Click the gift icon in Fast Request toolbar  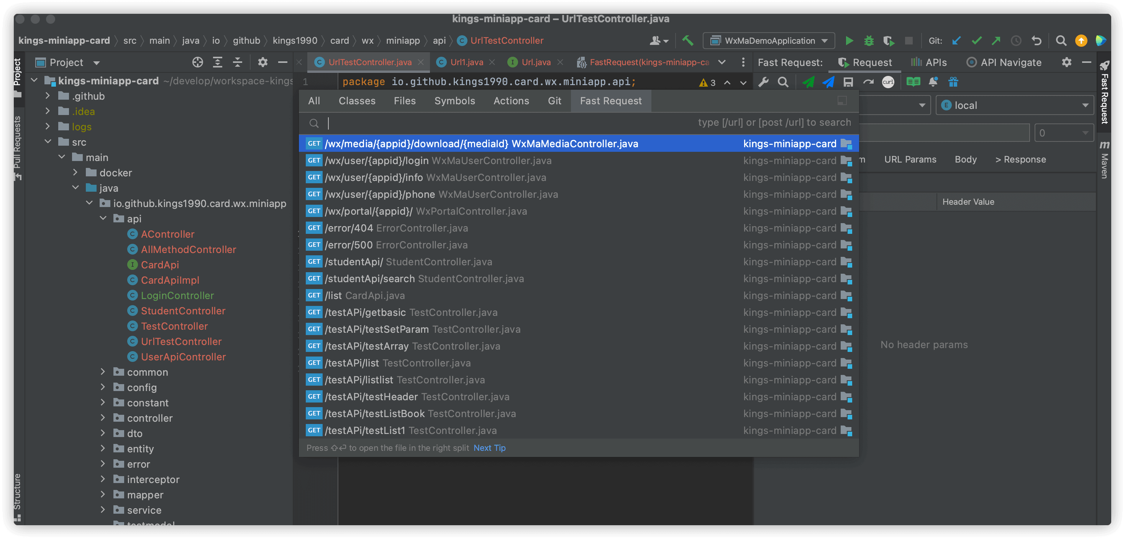(953, 82)
